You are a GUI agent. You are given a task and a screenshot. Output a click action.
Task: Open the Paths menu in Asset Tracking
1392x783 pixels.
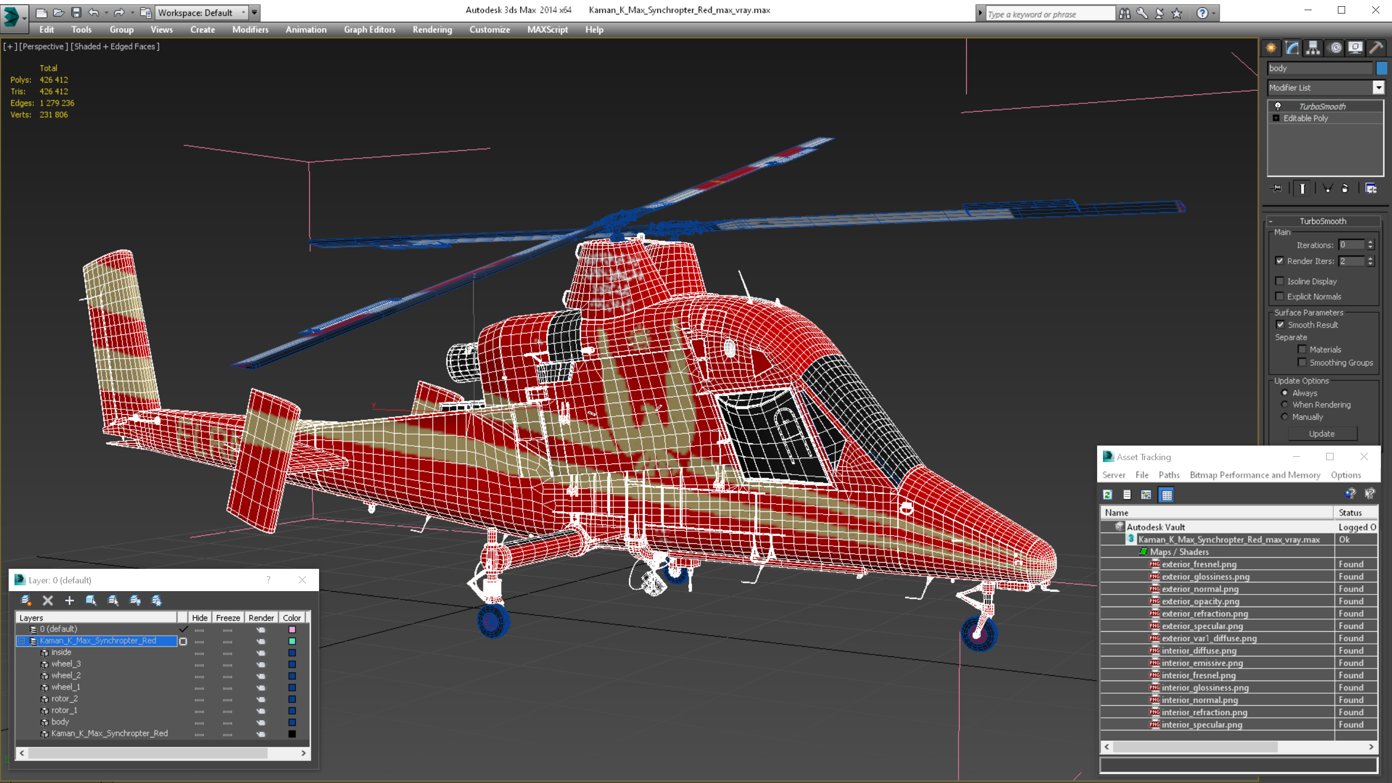tap(1168, 475)
